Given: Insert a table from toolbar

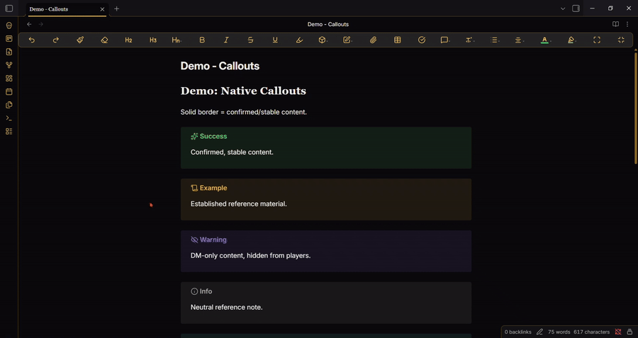Looking at the screenshot, I should (398, 40).
